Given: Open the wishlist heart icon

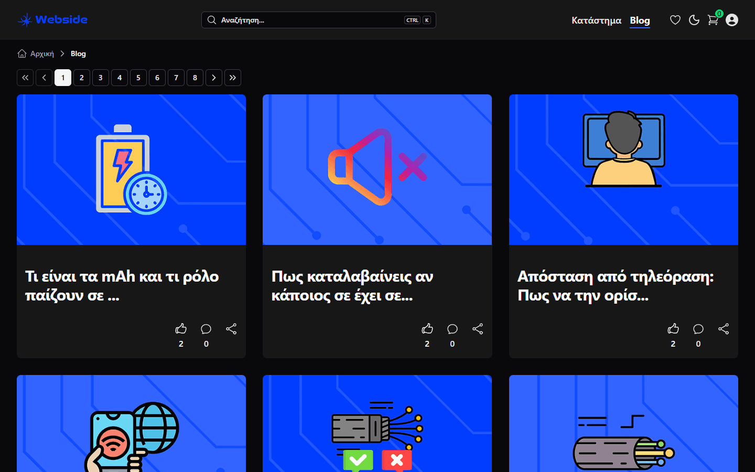Looking at the screenshot, I should [x=675, y=20].
